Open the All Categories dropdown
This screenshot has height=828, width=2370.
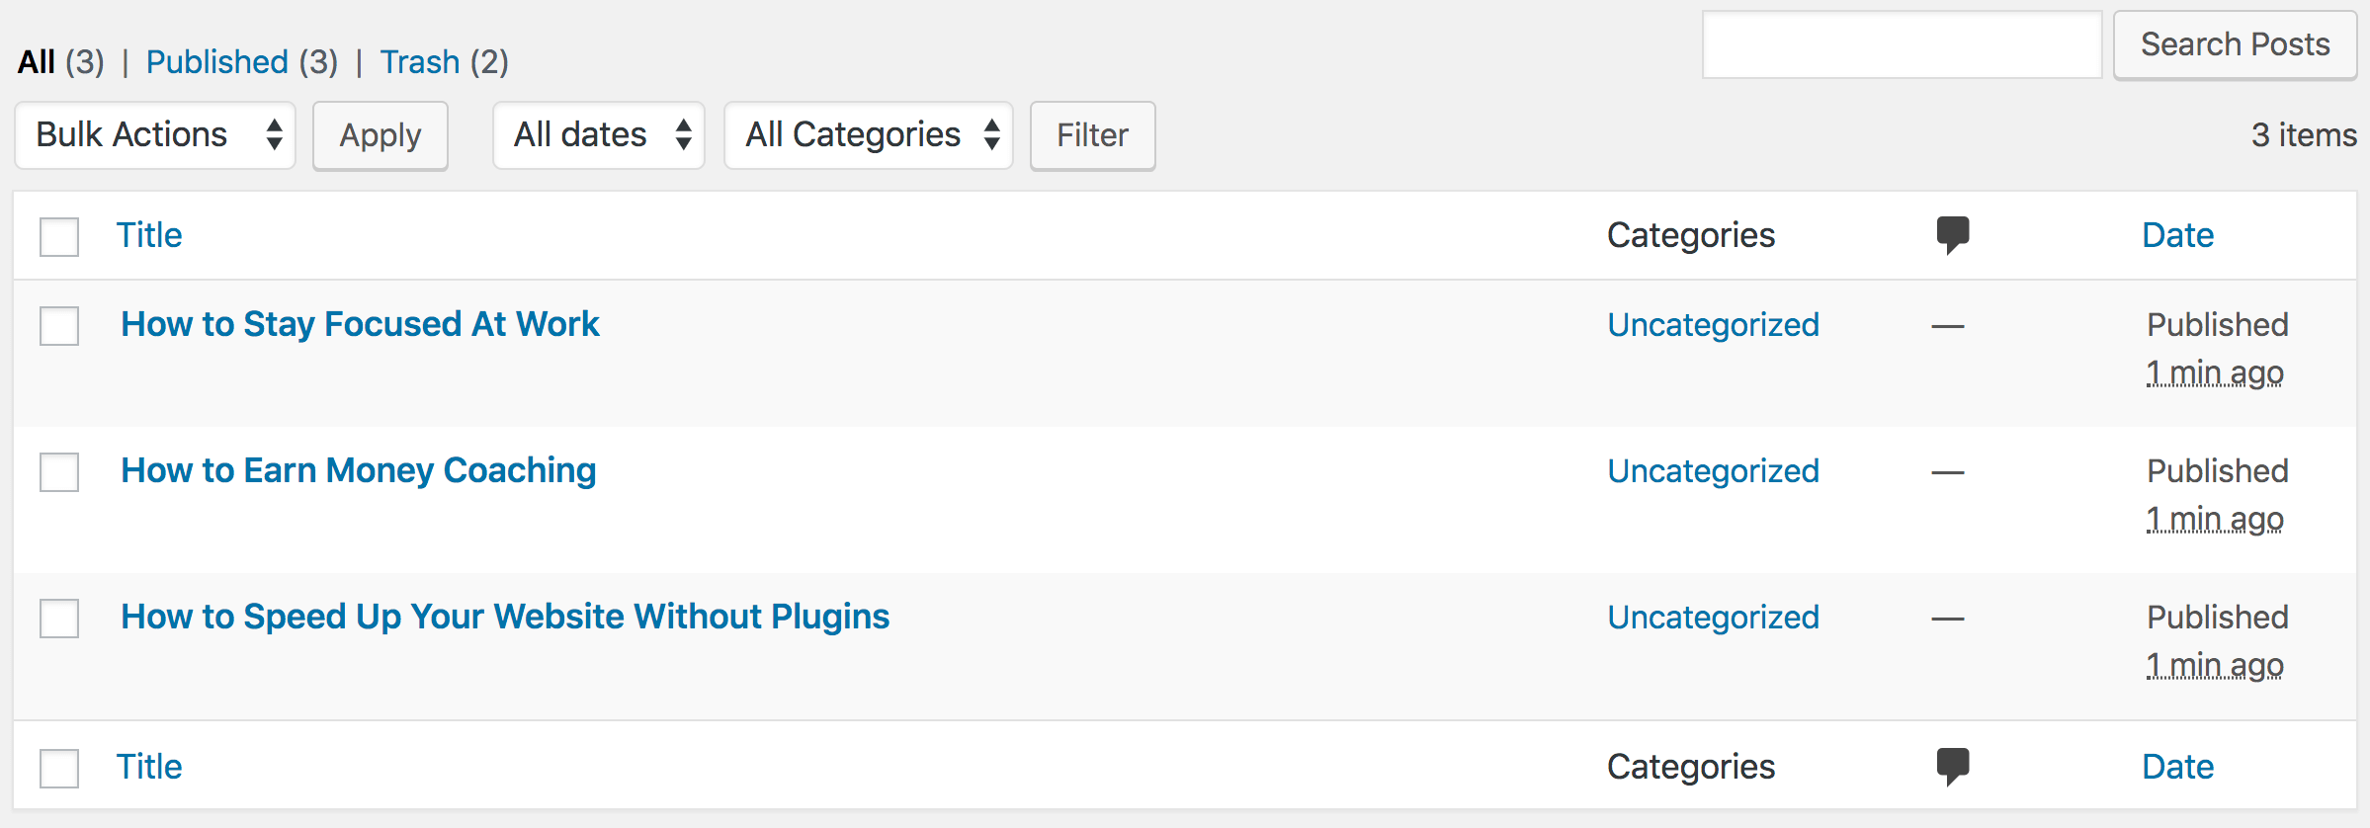868,135
